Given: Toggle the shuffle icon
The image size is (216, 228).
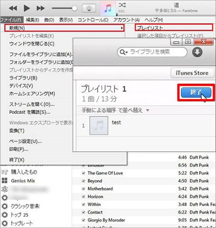Looking at the screenshot, I should [122, 5].
